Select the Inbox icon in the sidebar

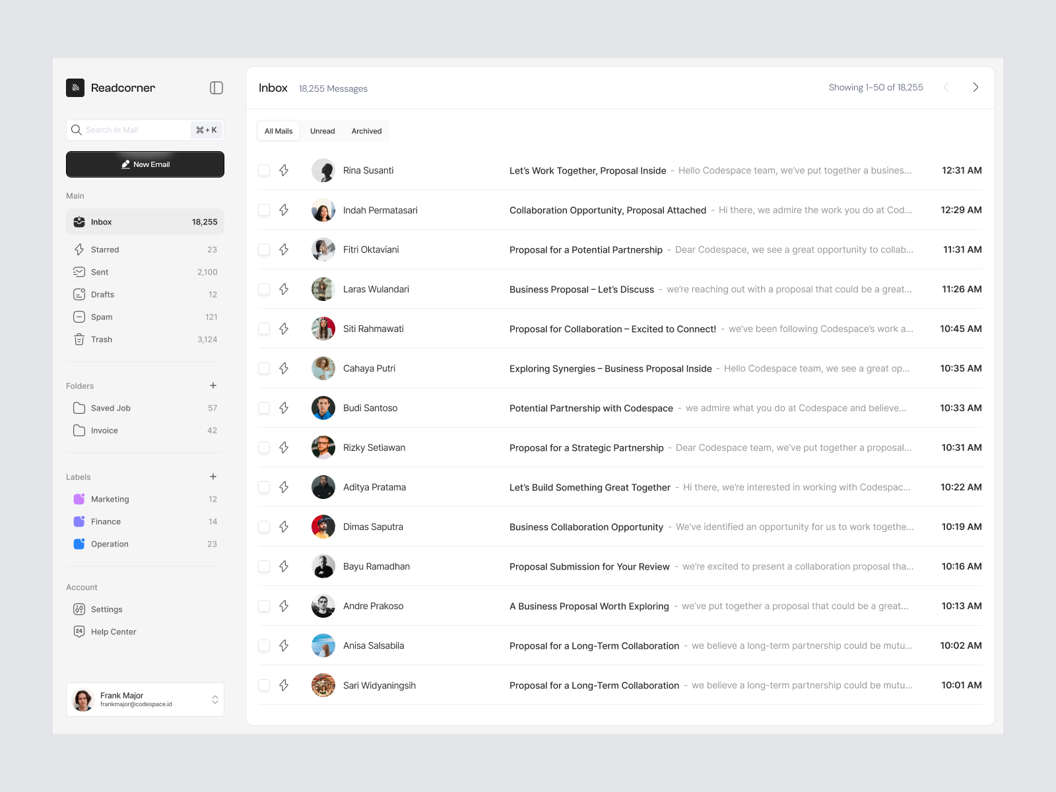click(x=79, y=222)
